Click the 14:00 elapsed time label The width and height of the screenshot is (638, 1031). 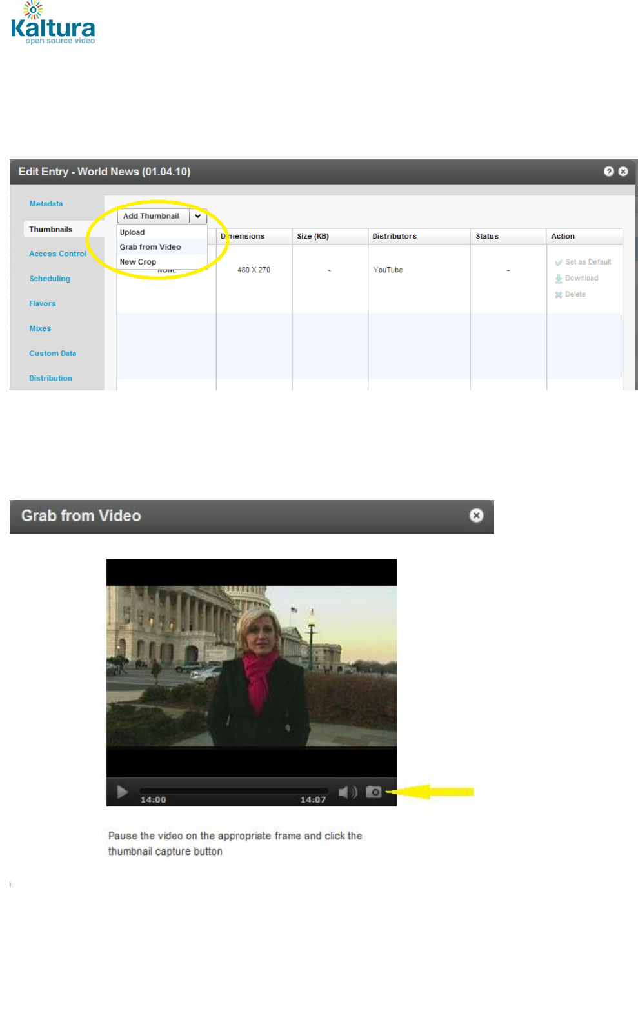tap(154, 800)
